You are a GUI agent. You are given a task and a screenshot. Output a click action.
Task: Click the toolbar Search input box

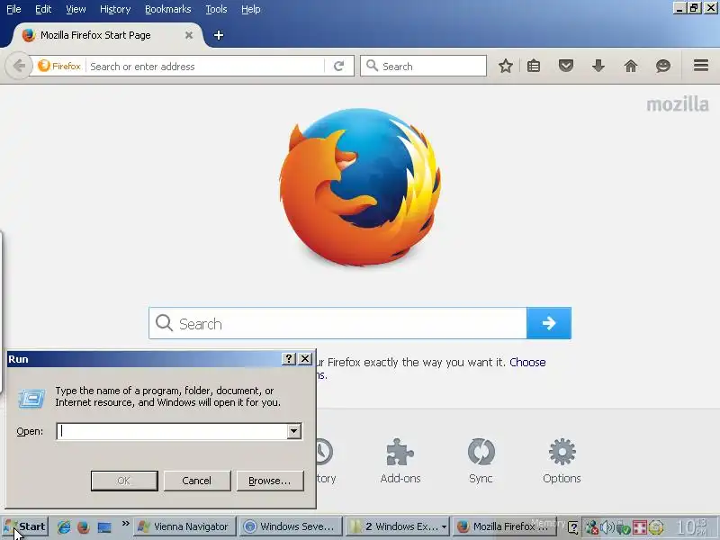click(x=423, y=66)
